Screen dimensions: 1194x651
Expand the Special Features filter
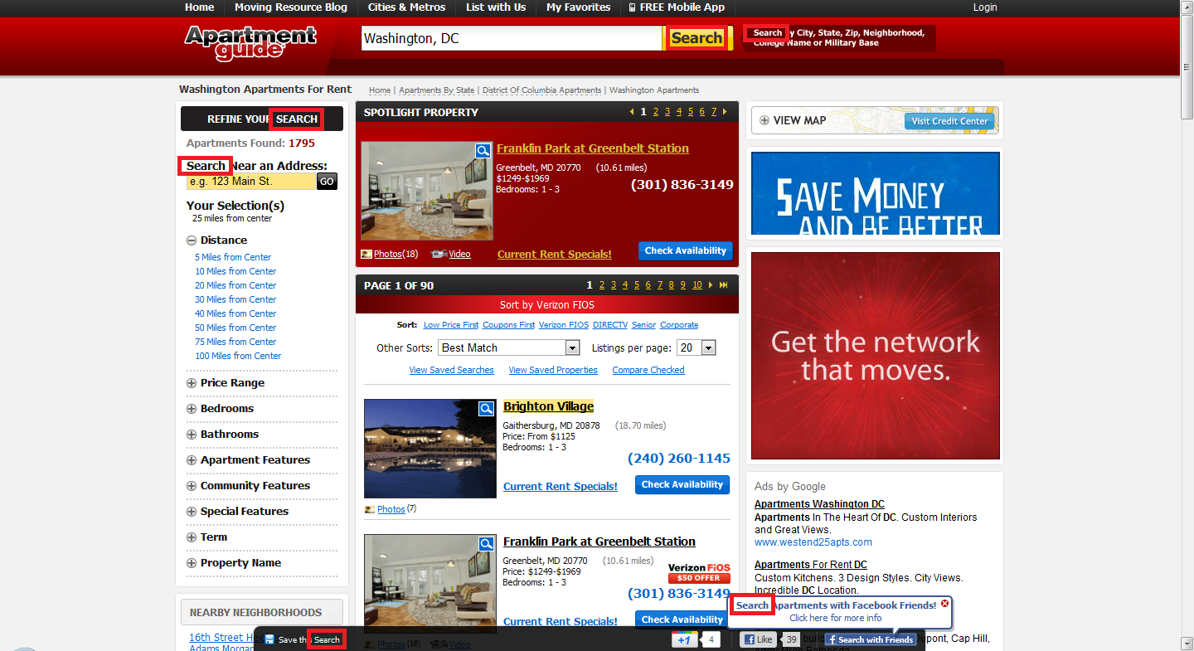[x=192, y=512]
